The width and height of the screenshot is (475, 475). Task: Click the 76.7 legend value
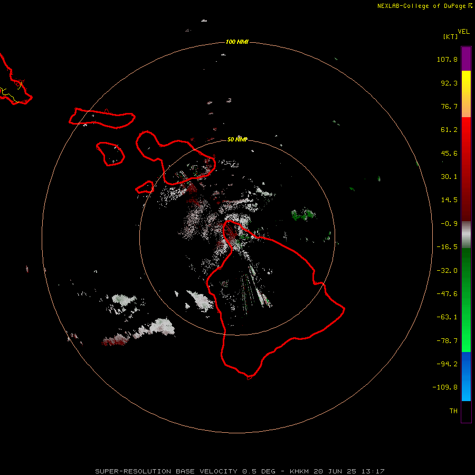coord(449,106)
